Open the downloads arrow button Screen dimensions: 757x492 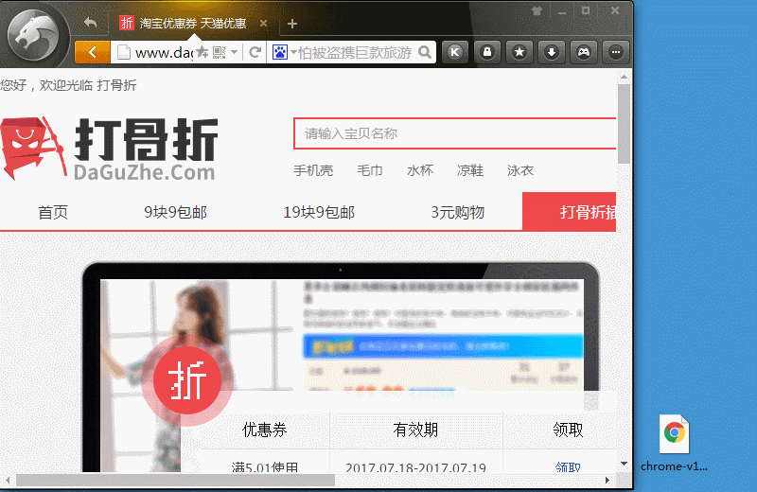(x=552, y=52)
